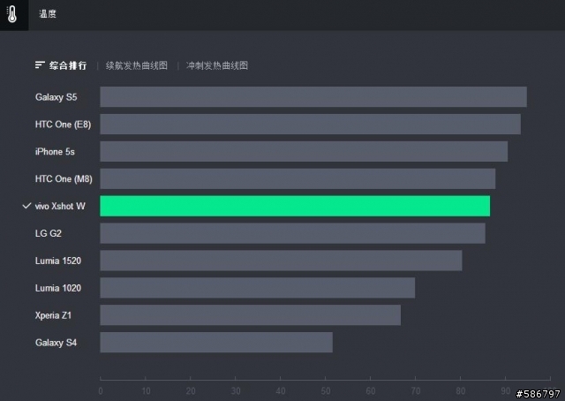
Task: Click the Xperia Z1 label
Action: coord(53,315)
